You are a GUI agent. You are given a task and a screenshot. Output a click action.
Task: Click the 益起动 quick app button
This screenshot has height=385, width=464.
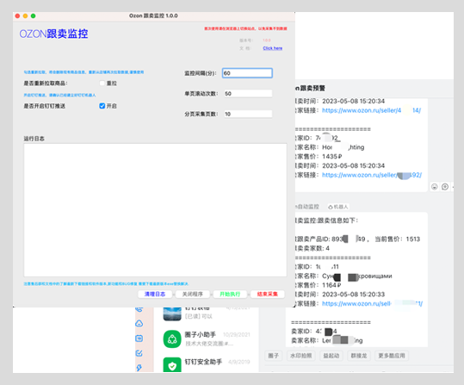pyautogui.click(x=331, y=356)
